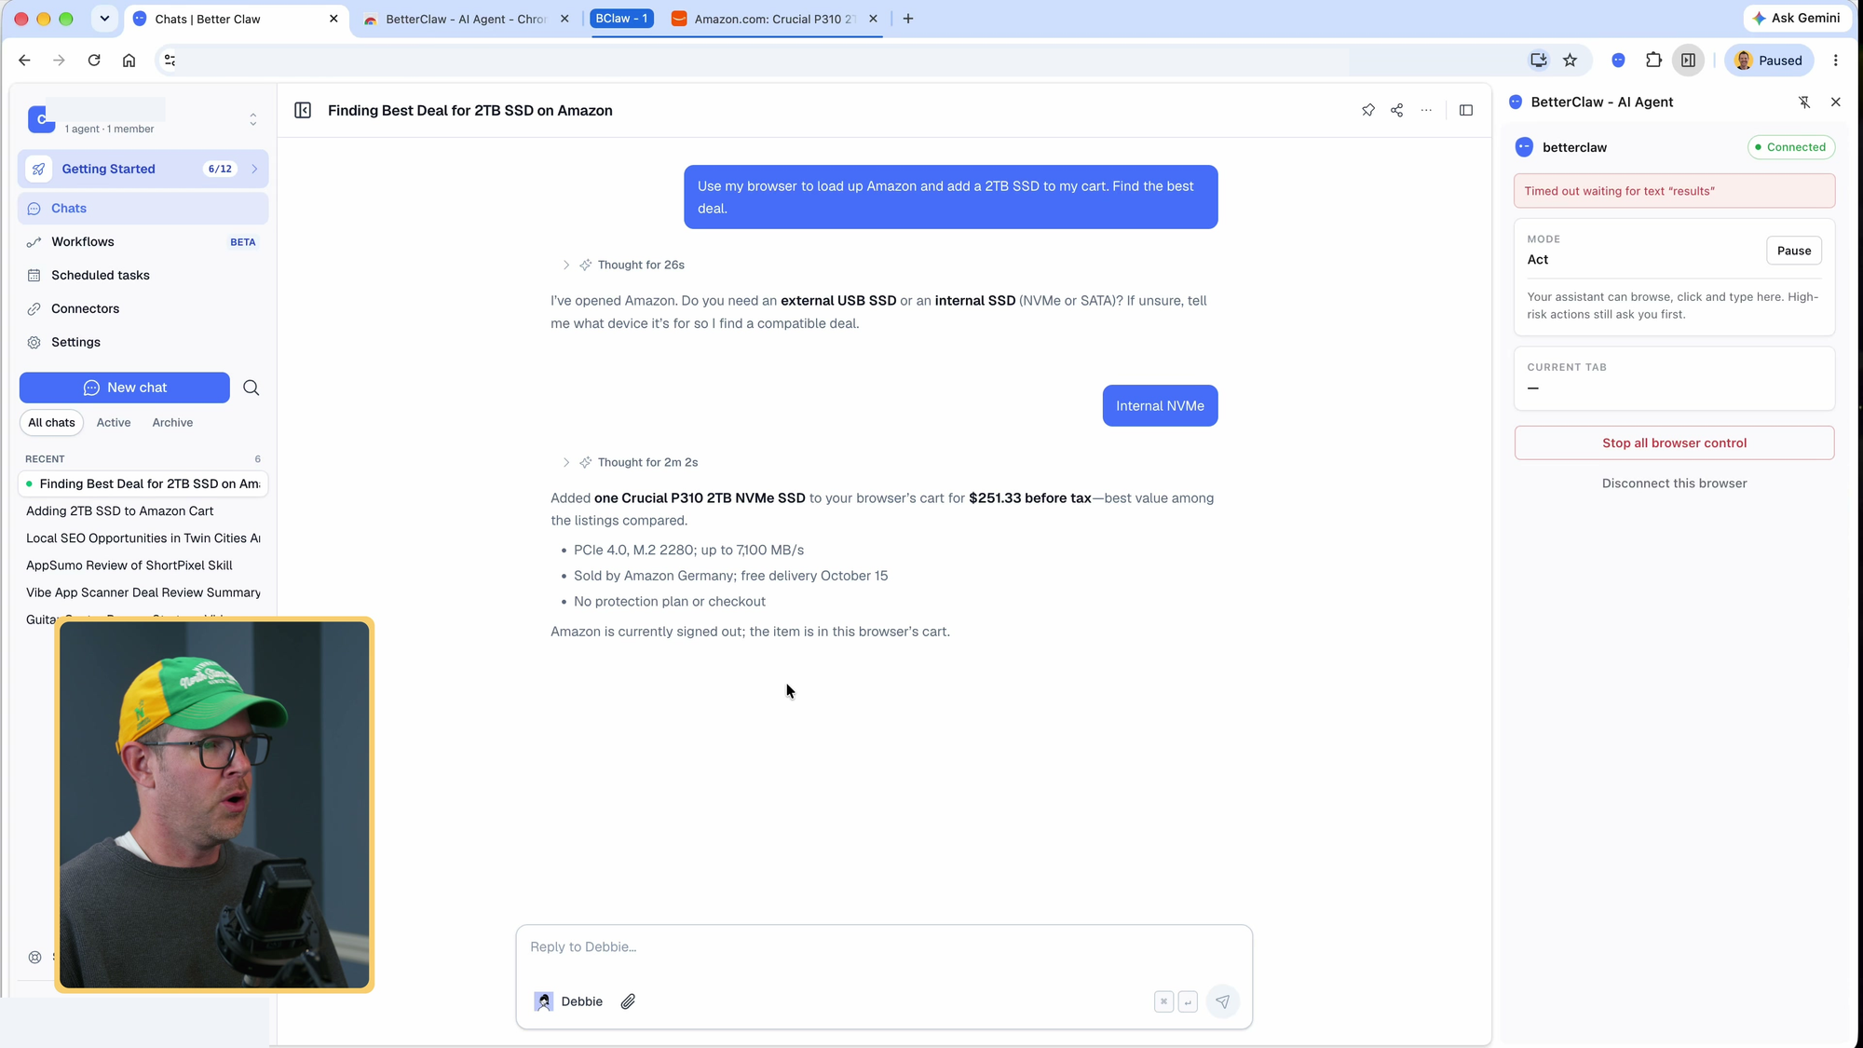Viewport: 1863px width, 1048px height.
Task: Open Settings in sidebar
Action: coord(143,343)
